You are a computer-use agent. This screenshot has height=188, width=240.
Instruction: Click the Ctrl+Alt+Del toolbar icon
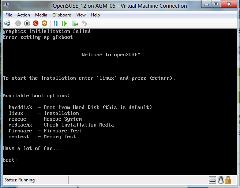coord(7,23)
